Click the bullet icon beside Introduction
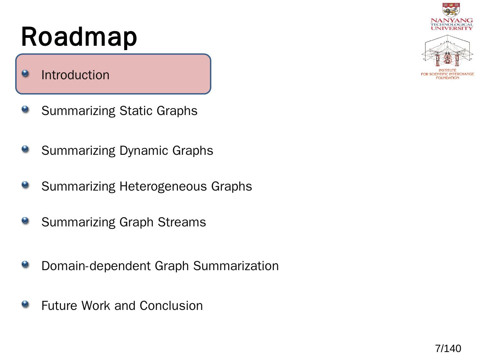The height and width of the screenshot is (358, 477). pos(25,73)
